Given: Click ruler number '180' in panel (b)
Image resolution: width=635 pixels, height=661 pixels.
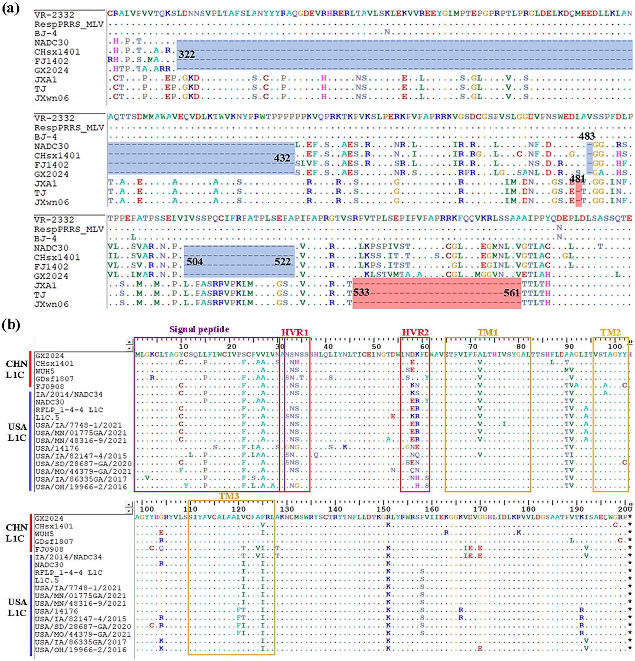Looking at the screenshot, I should tap(528, 509).
